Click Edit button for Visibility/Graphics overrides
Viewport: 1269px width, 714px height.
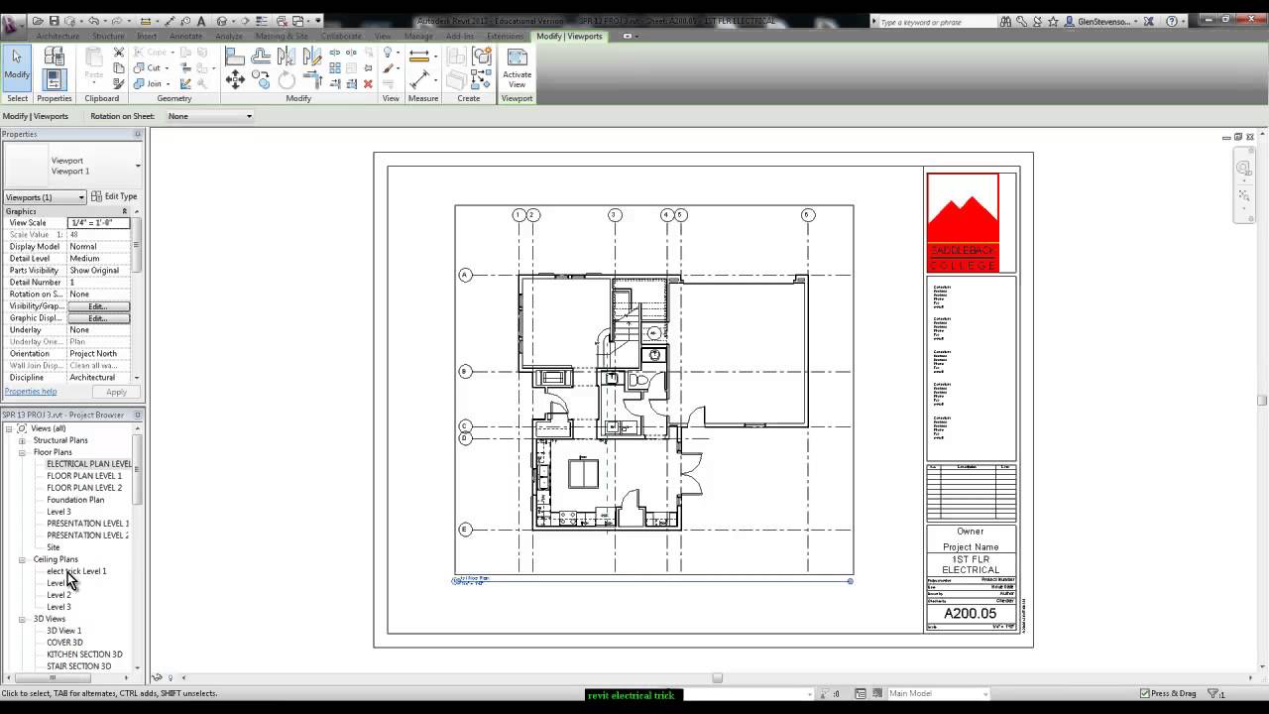(97, 306)
